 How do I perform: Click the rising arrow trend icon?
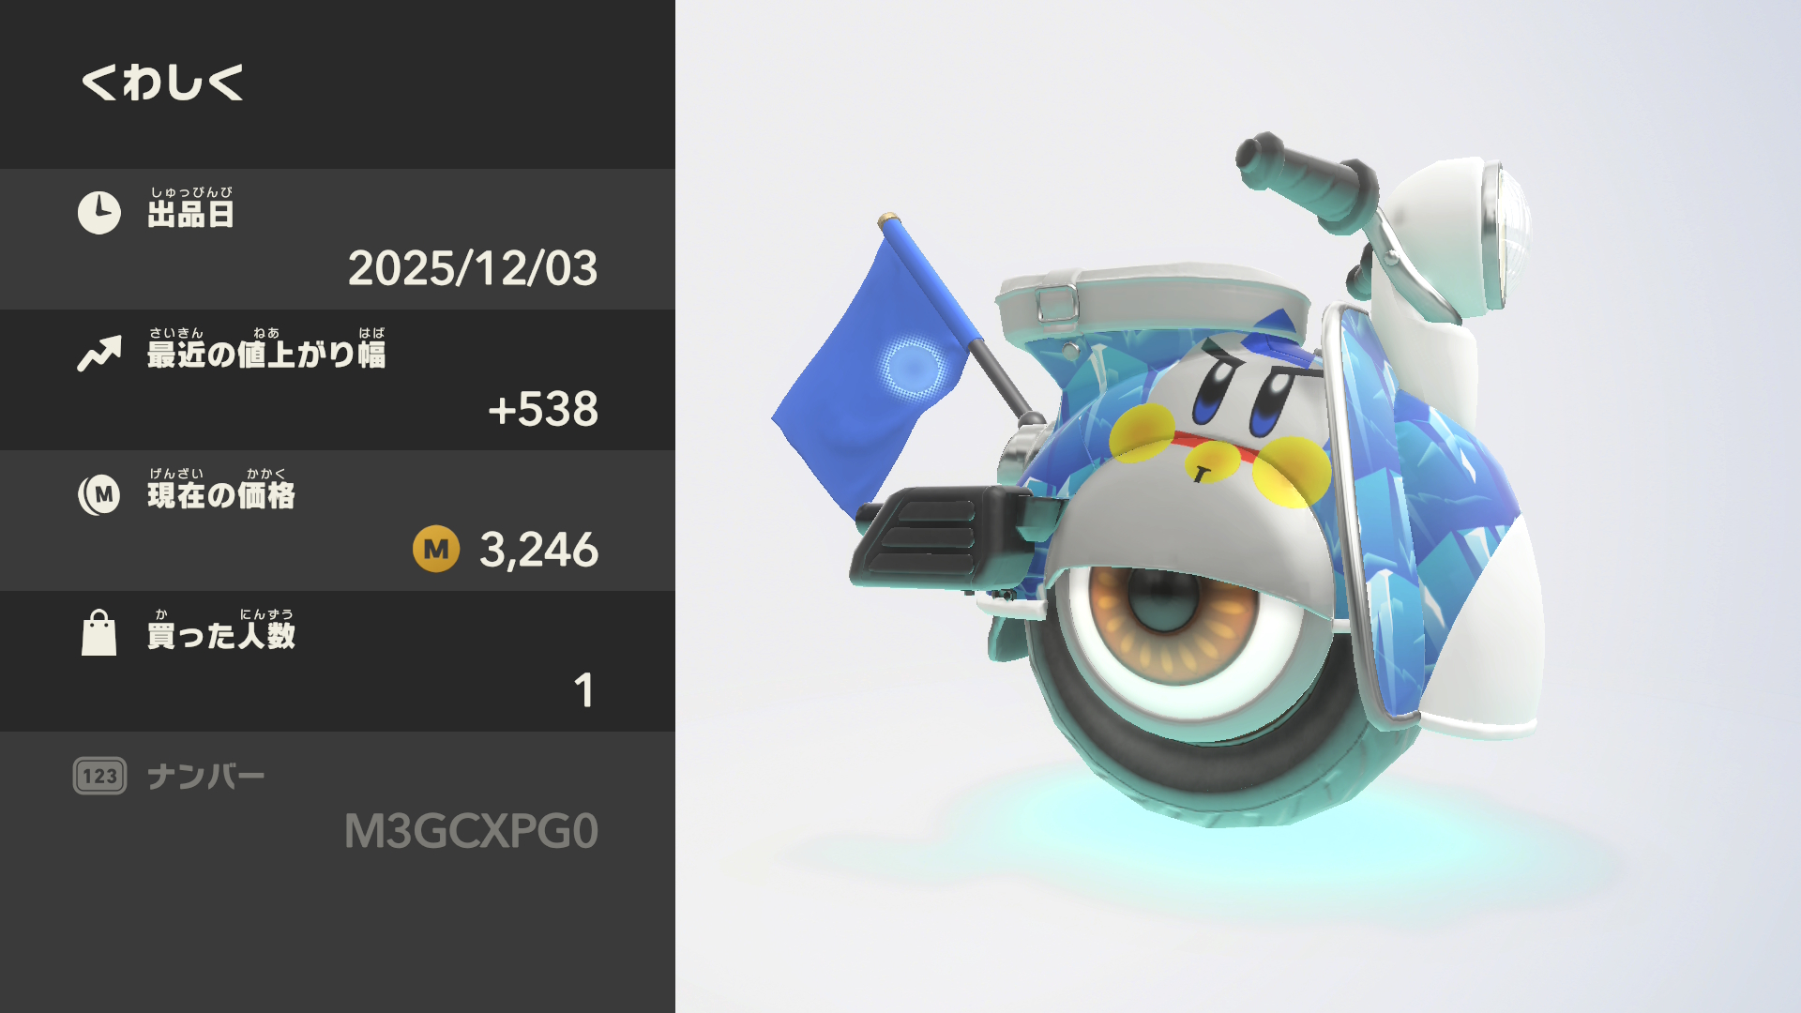[x=99, y=354]
